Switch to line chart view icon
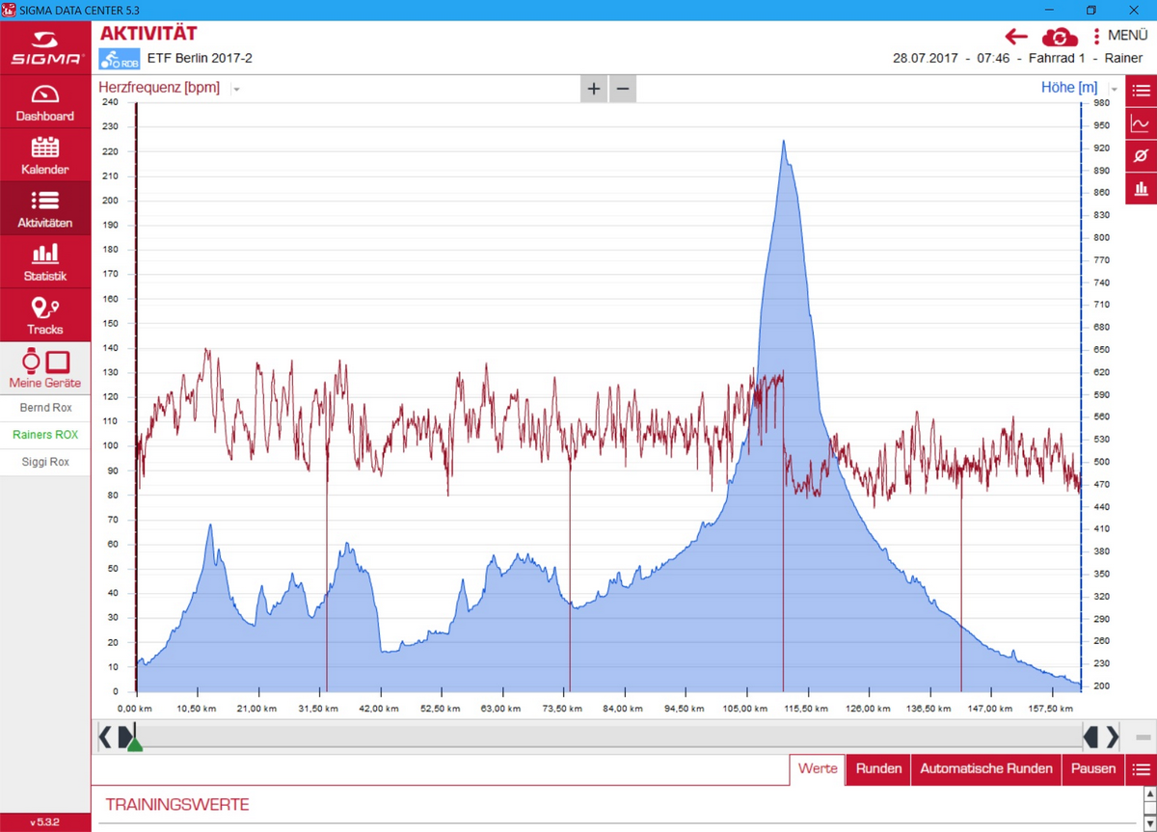 tap(1141, 123)
